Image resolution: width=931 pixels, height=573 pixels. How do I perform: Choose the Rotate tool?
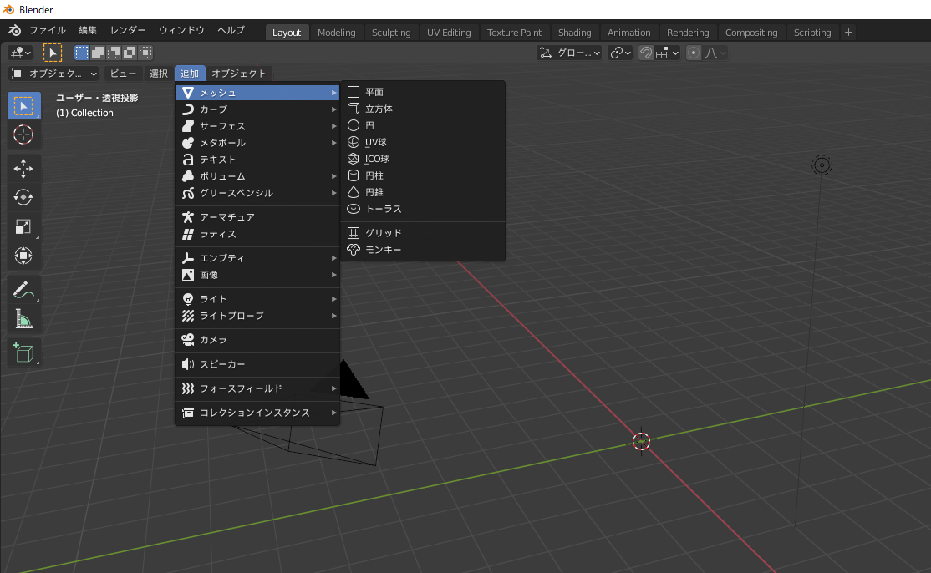pos(23,197)
